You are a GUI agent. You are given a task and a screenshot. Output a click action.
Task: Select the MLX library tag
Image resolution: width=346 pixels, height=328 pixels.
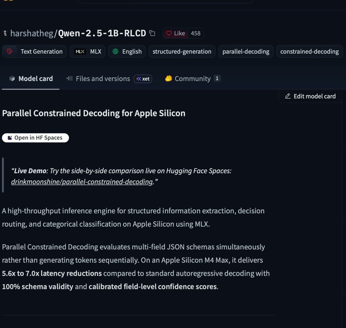[x=88, y=51]
